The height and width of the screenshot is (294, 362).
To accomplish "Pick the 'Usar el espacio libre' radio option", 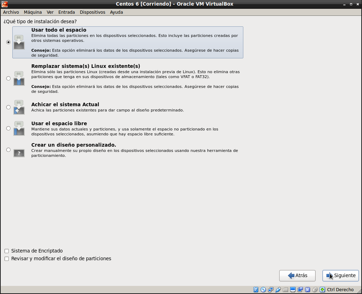I will 8,128.
